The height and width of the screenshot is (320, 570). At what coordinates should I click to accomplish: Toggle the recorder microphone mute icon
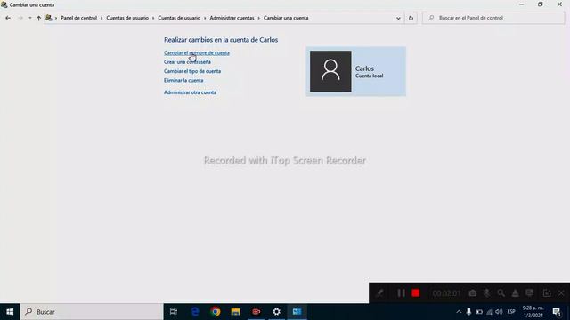[x=487, y=293]
